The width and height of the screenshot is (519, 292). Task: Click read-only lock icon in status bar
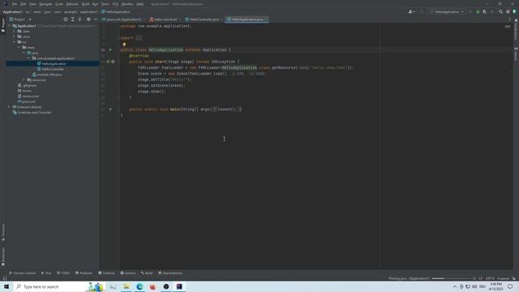(513, 278)
